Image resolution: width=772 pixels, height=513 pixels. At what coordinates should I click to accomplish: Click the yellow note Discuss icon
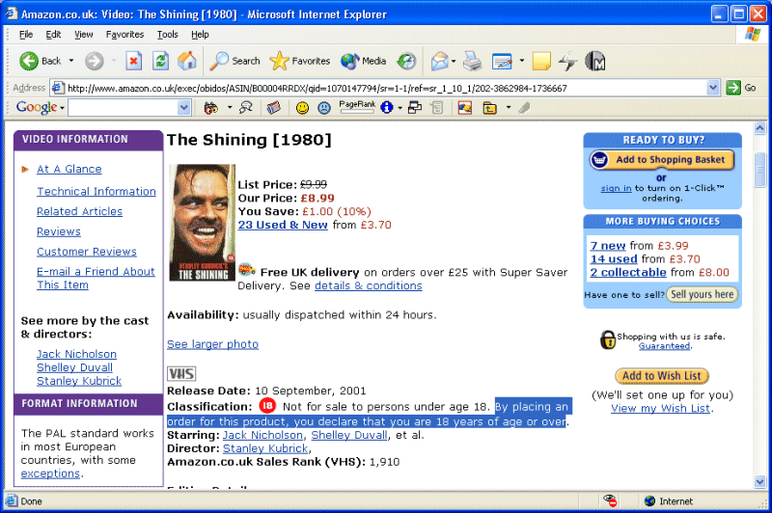541,61
